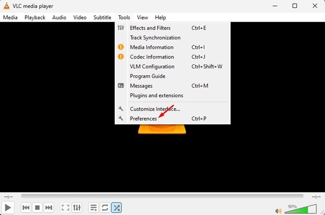Image resolution: width=325 pixels, height=215 pixels.
Task: Adjust the volume slider at 90%
Action: click(x=301, y=209)
